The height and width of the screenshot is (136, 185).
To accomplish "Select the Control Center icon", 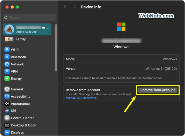I will (x=7, y=118).
